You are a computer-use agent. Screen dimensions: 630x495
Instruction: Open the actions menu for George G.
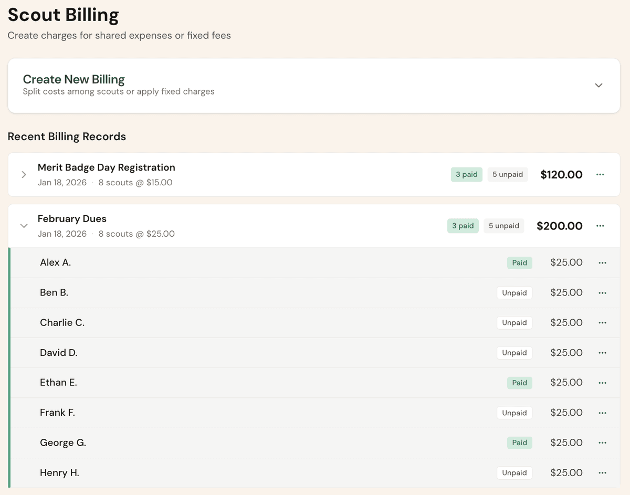[602, 443]
